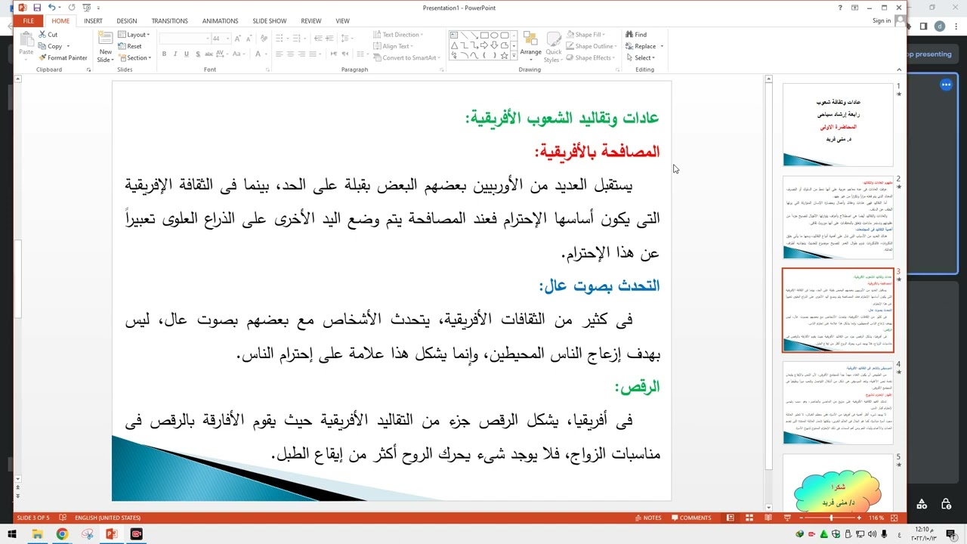
Task: Open Shape Outline dropdown
Action: [x=591, y=46]
